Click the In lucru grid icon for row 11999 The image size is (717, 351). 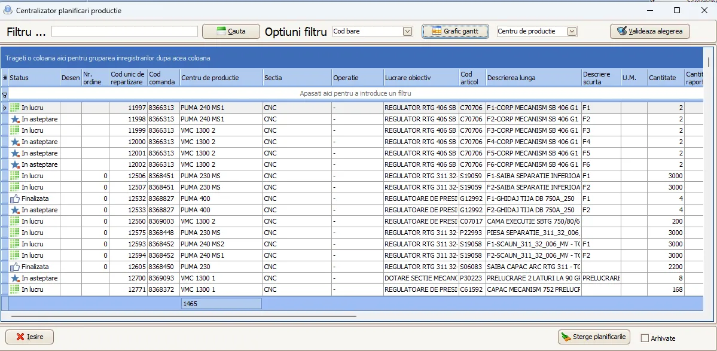(14, 130)
